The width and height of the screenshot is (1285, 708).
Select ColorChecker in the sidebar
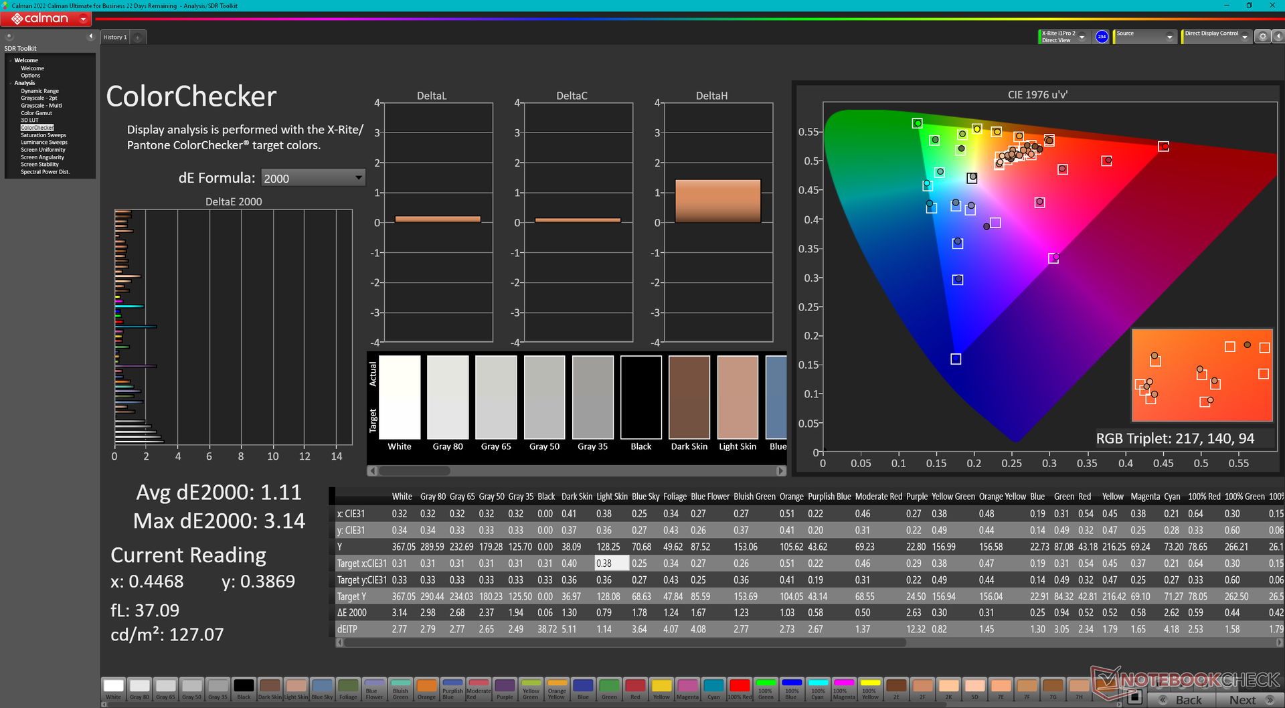[37, 128]
